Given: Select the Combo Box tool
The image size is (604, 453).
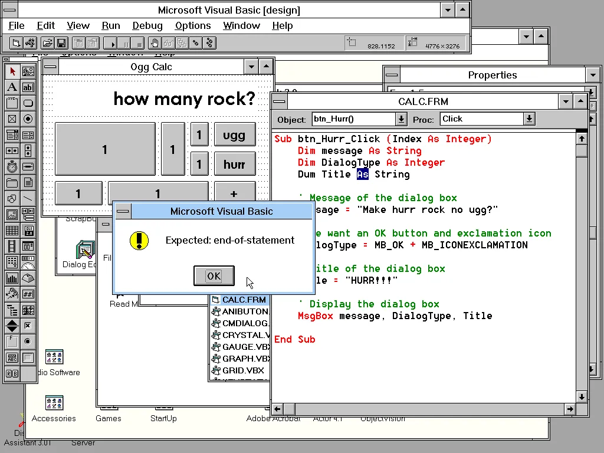Looking at the screenshot, I should pos(12,135).
